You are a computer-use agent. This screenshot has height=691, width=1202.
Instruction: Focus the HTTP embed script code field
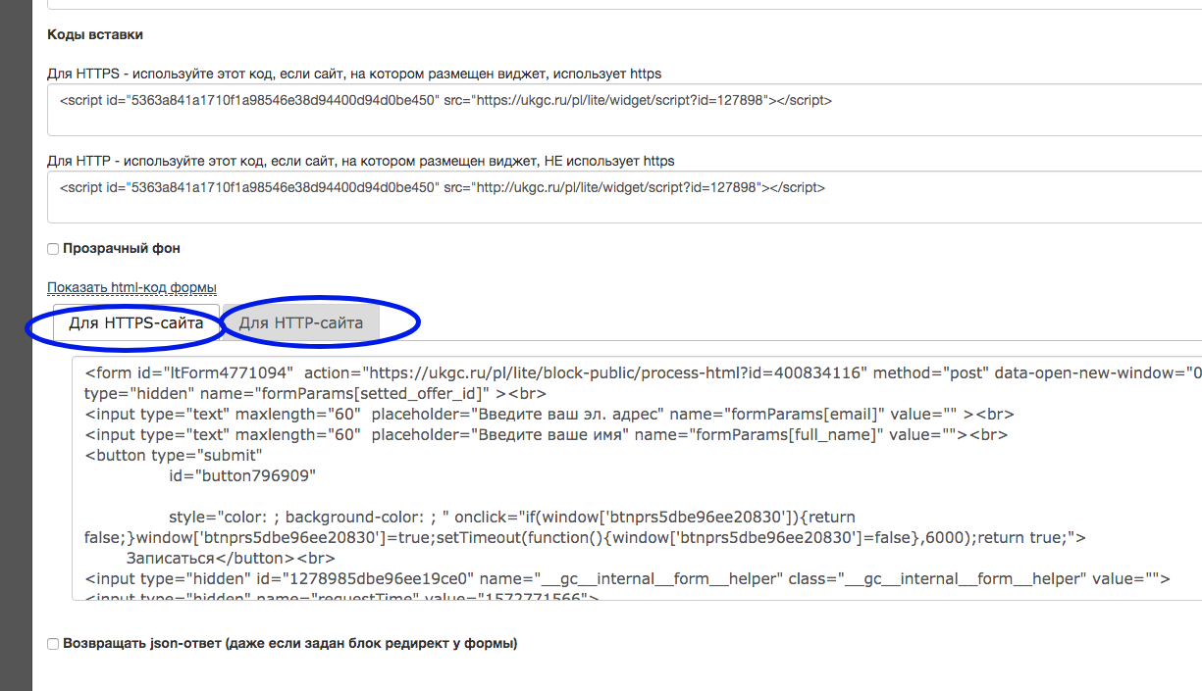click(624, 196)
